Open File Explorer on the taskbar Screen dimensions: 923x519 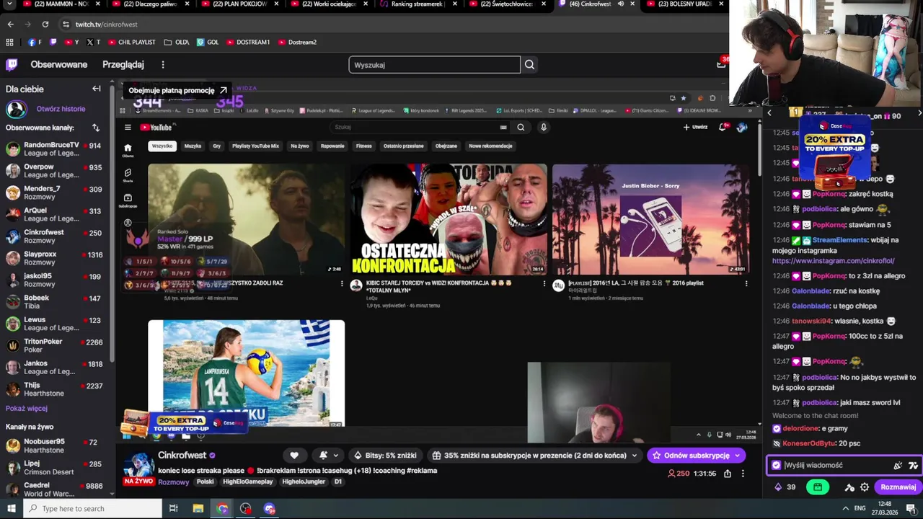(198, 508)
